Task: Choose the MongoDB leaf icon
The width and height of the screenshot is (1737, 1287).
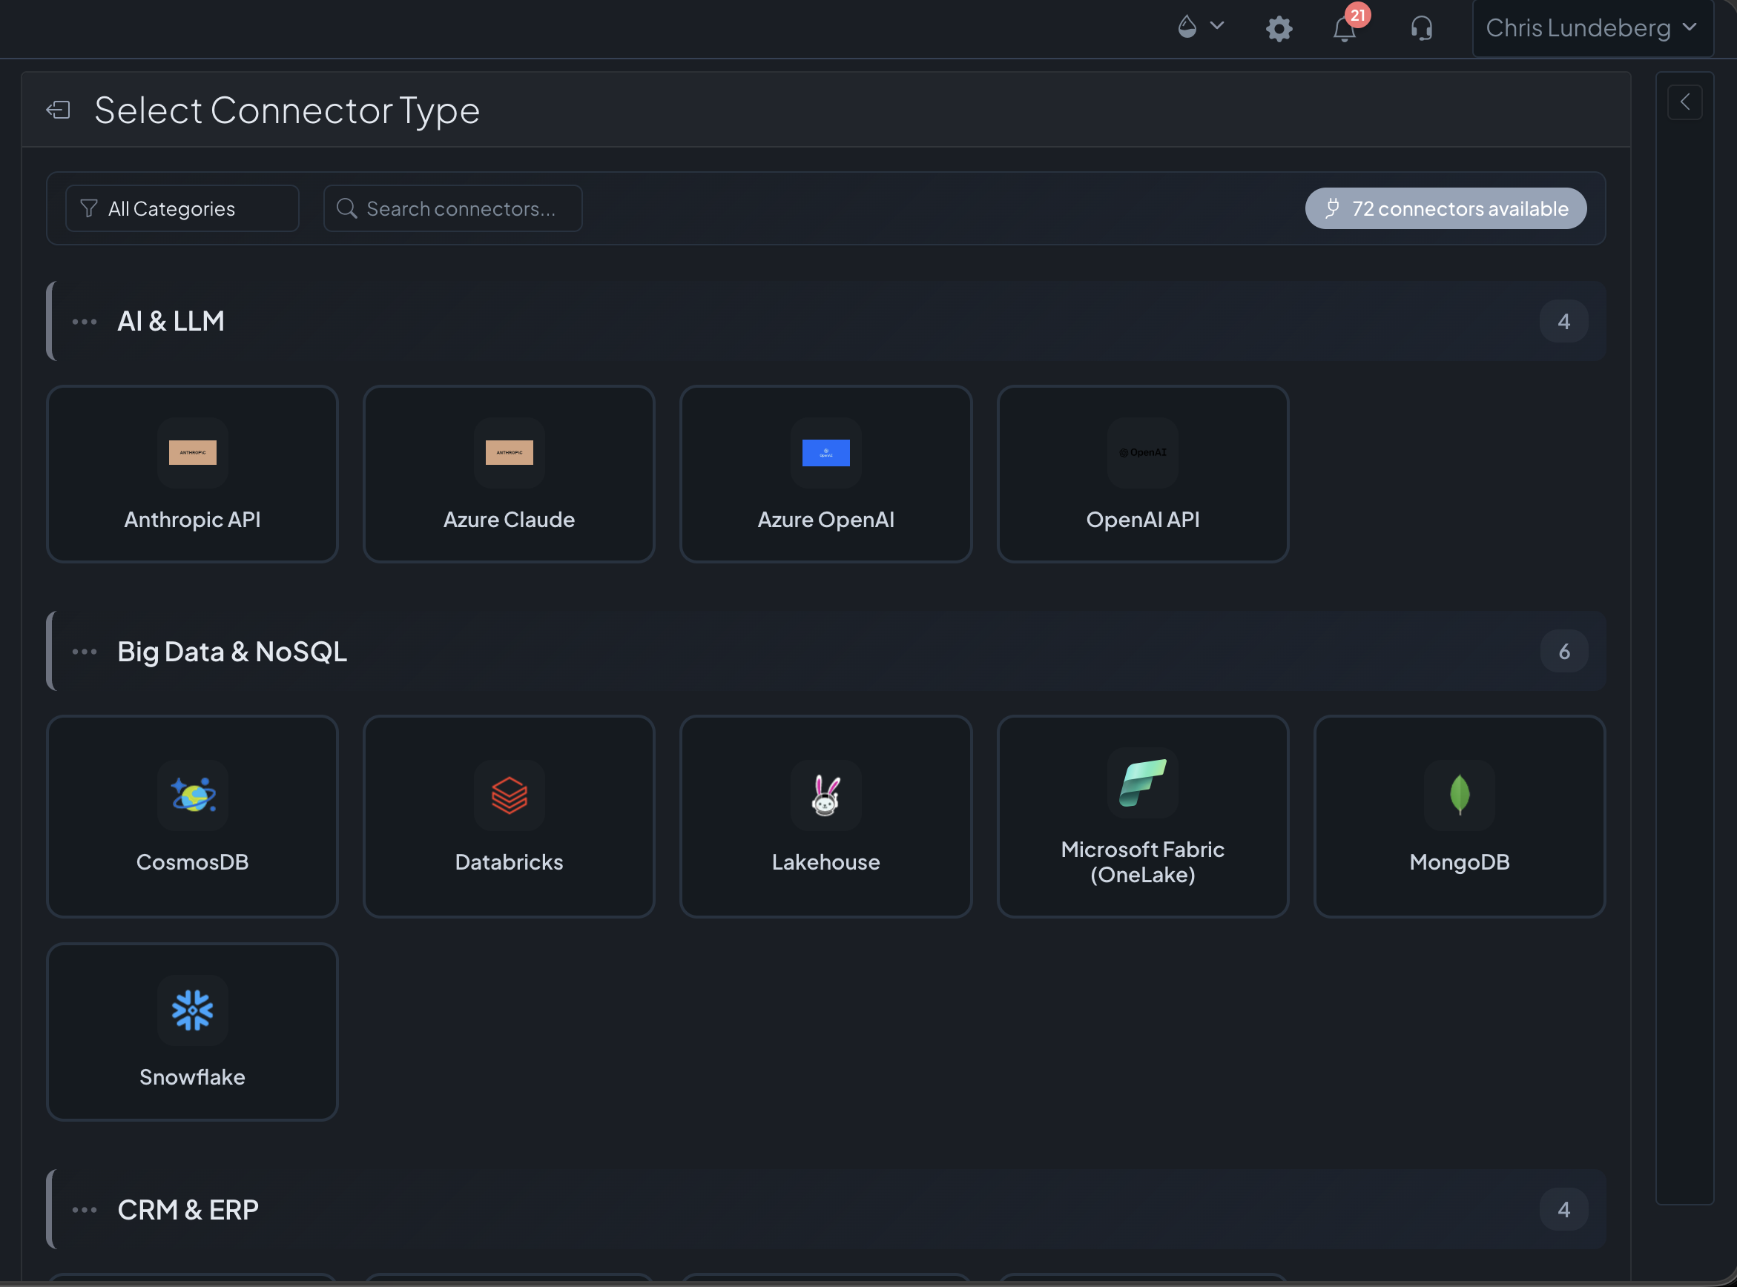Action: pos(1460,795)
